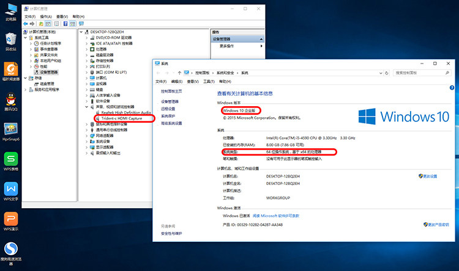Select Realtek High Definition Audio device
Image resolution: width=459 pixels, height=271 pixels.
tap(126, 113)
